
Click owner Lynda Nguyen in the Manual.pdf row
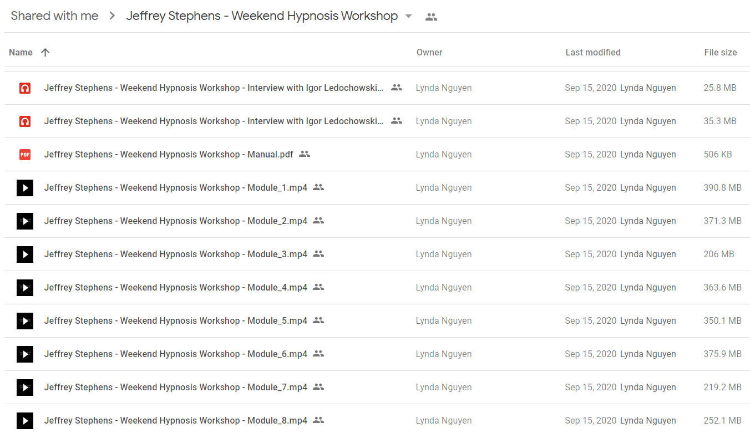(x=444, y=155)
